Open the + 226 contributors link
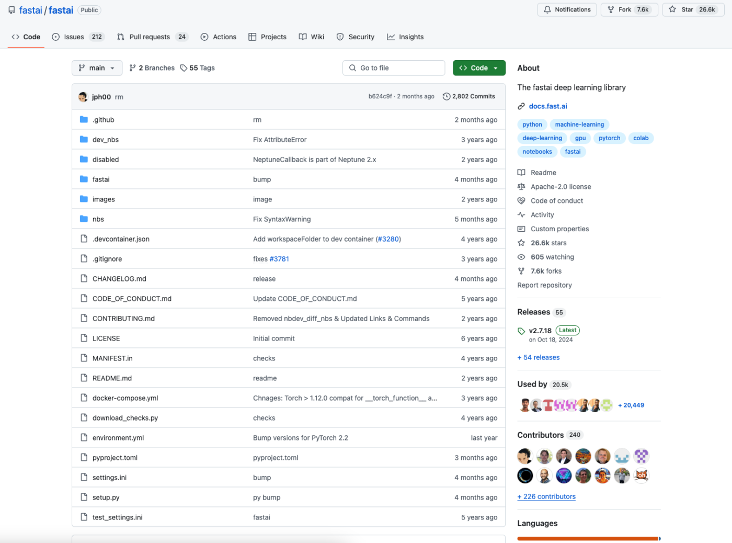 click(546, 497)
